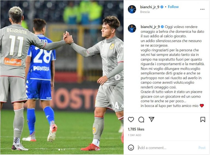Click the verified badge in the header

pyautogui.click(x=162, y=7)
